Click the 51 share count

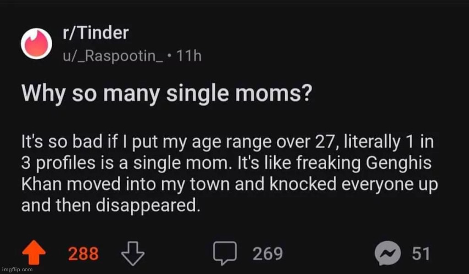pos(421,254)
